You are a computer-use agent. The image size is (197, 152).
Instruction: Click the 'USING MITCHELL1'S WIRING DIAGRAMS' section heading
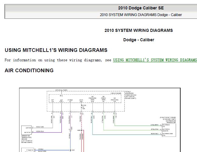coord(56,50)
